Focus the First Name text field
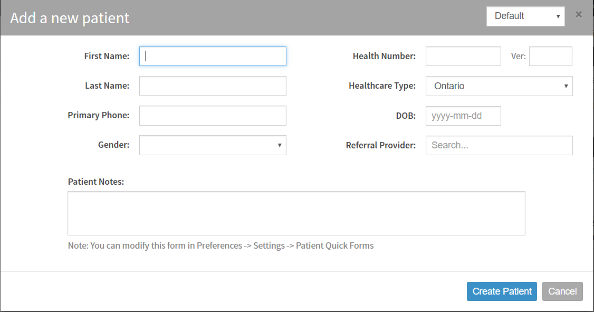 (x=213, y=56)
